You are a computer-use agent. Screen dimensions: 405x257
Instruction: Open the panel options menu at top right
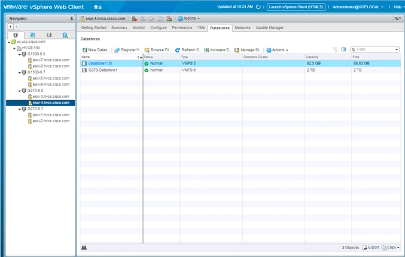tap(397, 18)
